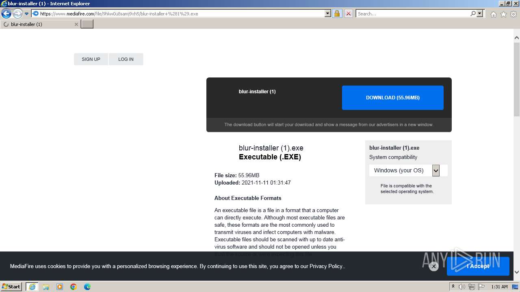The width and height of the screenshot is (520, 292).
Task: Open the Windows Start menu
Action: point(11,286)
